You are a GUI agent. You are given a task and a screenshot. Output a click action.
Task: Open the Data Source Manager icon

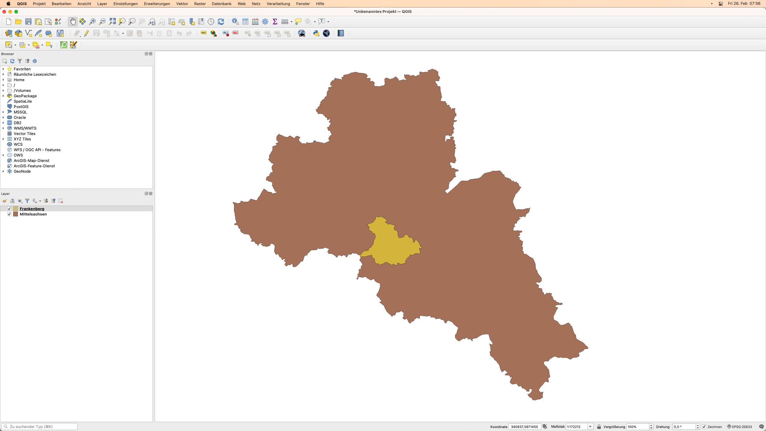pos(8,33)
